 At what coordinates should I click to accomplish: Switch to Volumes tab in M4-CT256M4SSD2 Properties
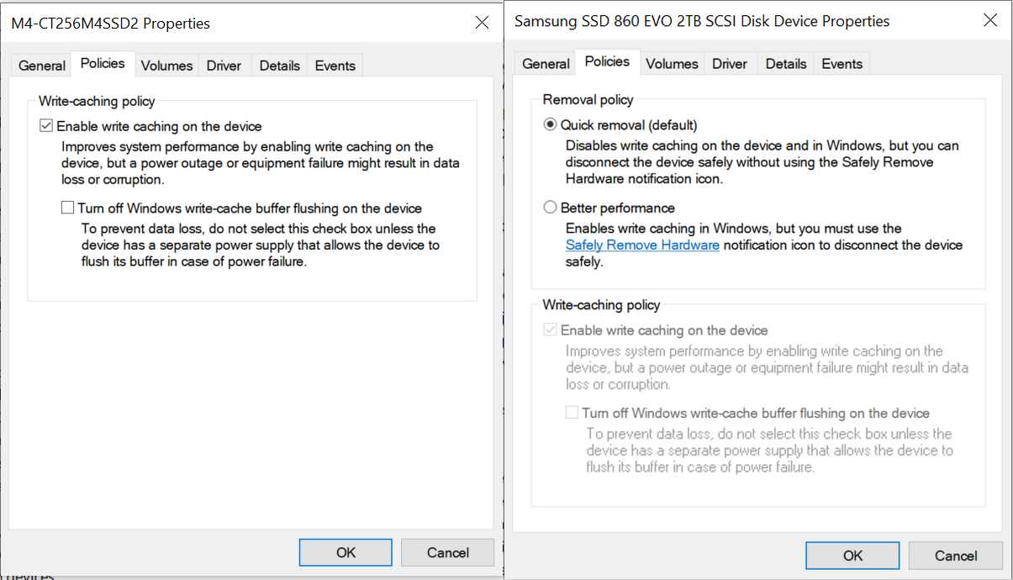click(x=166, y=66)
